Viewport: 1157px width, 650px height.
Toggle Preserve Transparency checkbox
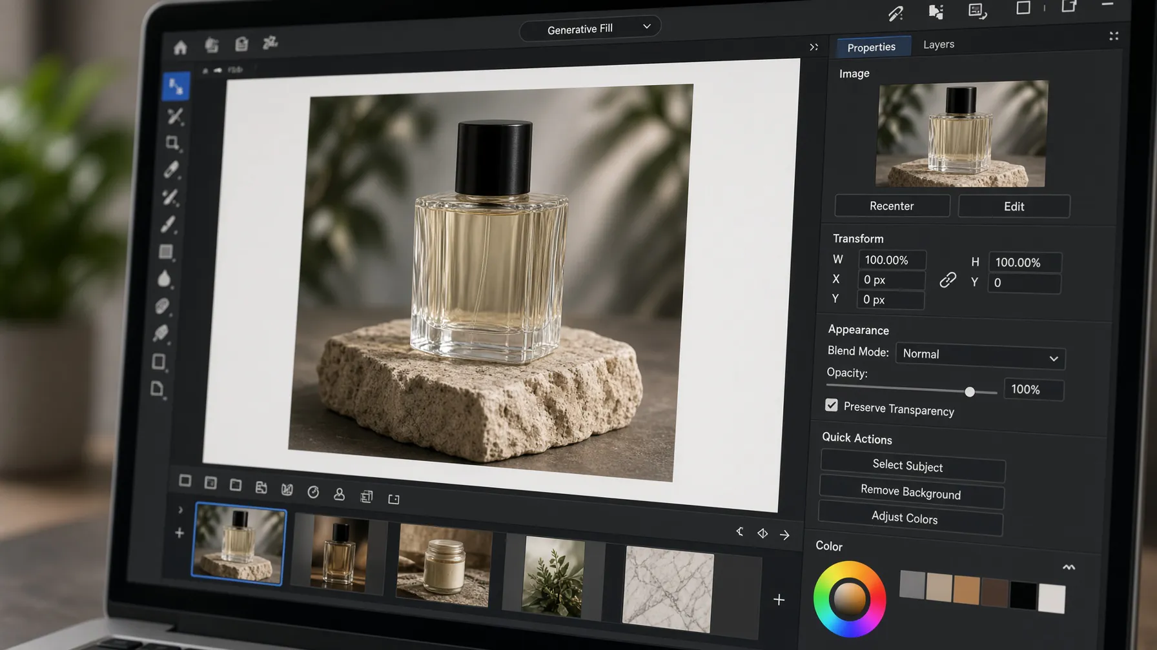pos(831,405)
